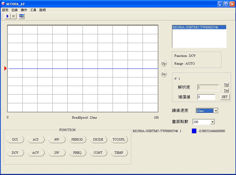Select the CONT function button
Screen dimensions: 236x175
point(98,153)
